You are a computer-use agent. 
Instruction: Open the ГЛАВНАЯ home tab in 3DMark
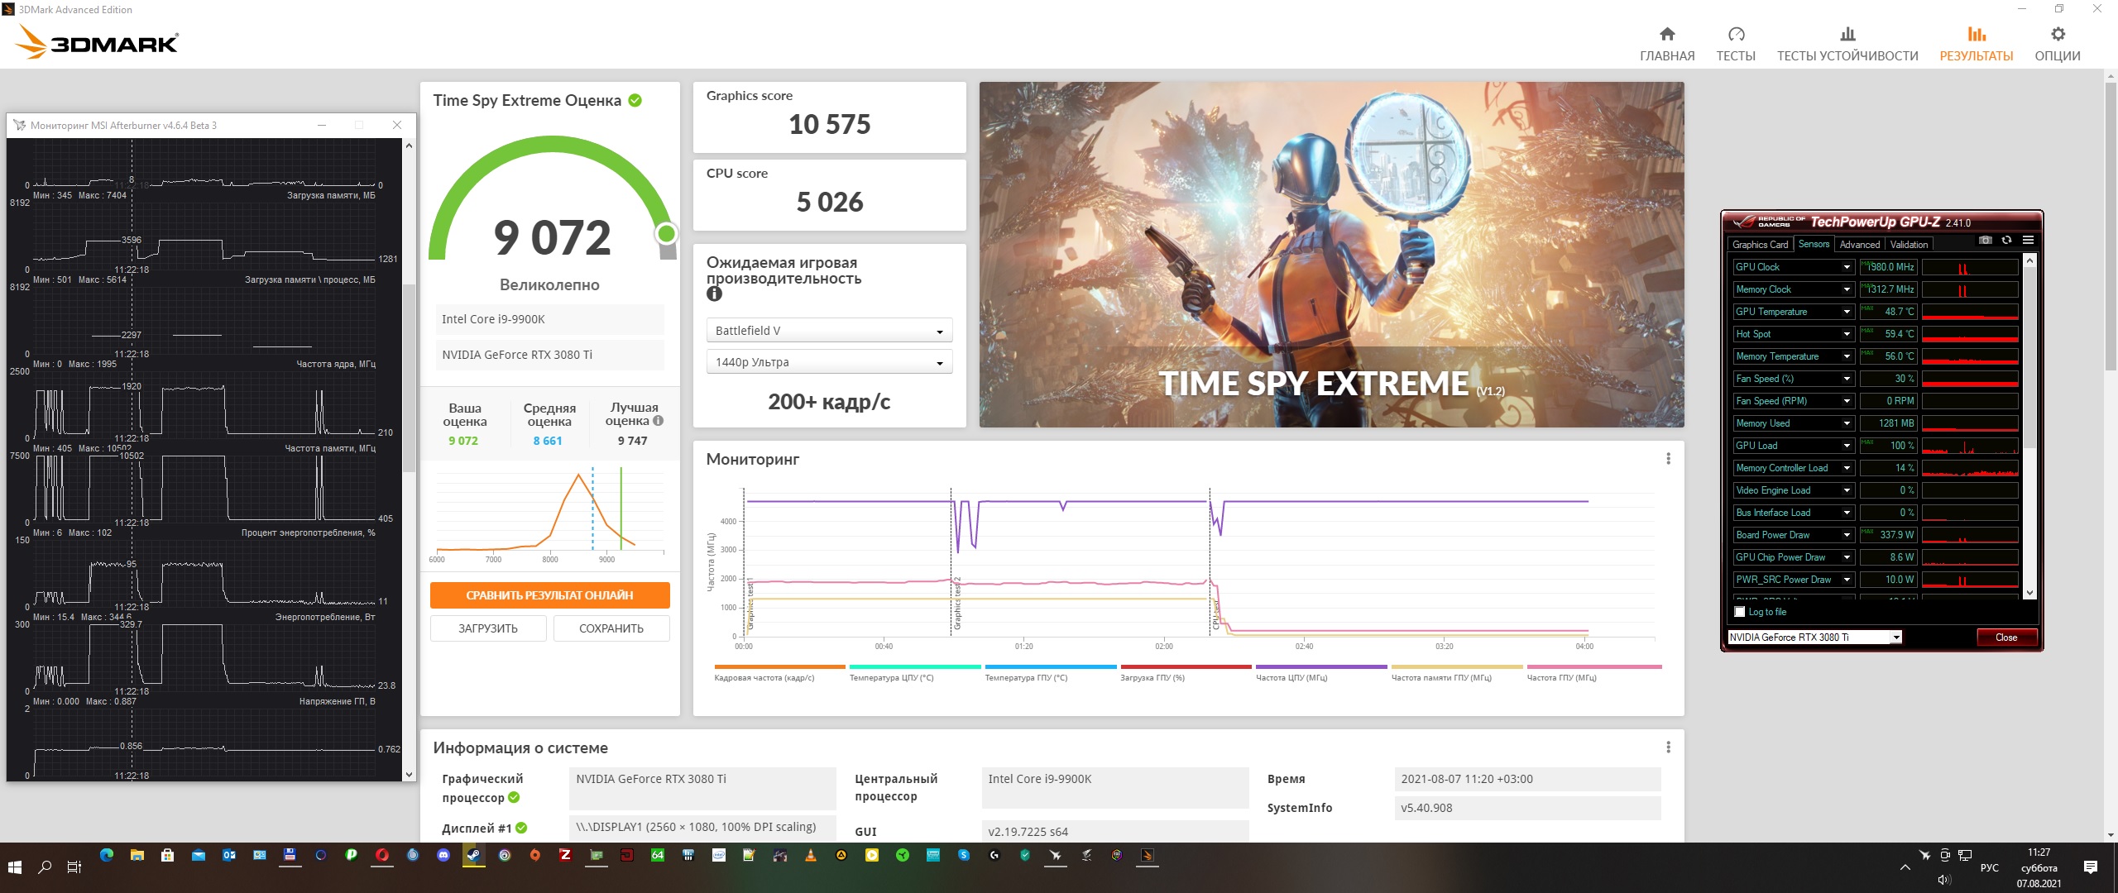coord(1667,44)
